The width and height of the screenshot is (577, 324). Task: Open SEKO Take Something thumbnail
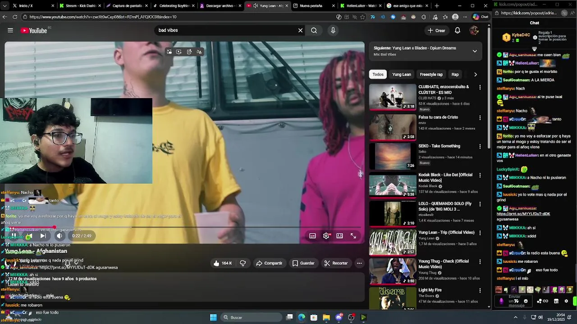[393, 156]
